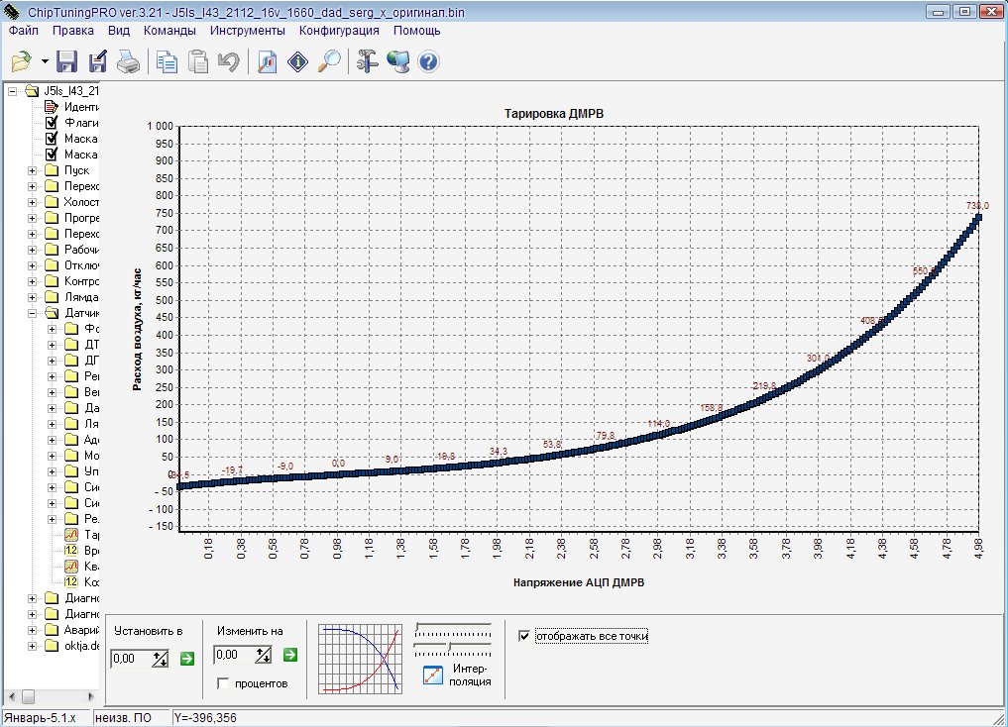Viewport: 1008px width, 727px height.
Task: Open the blue diamond info icon
Action: coord(298,62)
